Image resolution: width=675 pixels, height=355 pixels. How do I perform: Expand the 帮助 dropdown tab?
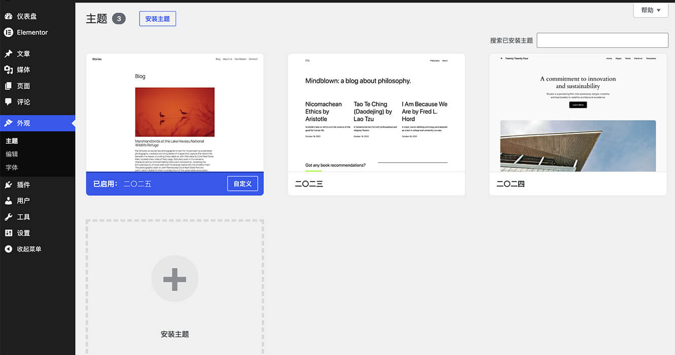click(651, 10)
